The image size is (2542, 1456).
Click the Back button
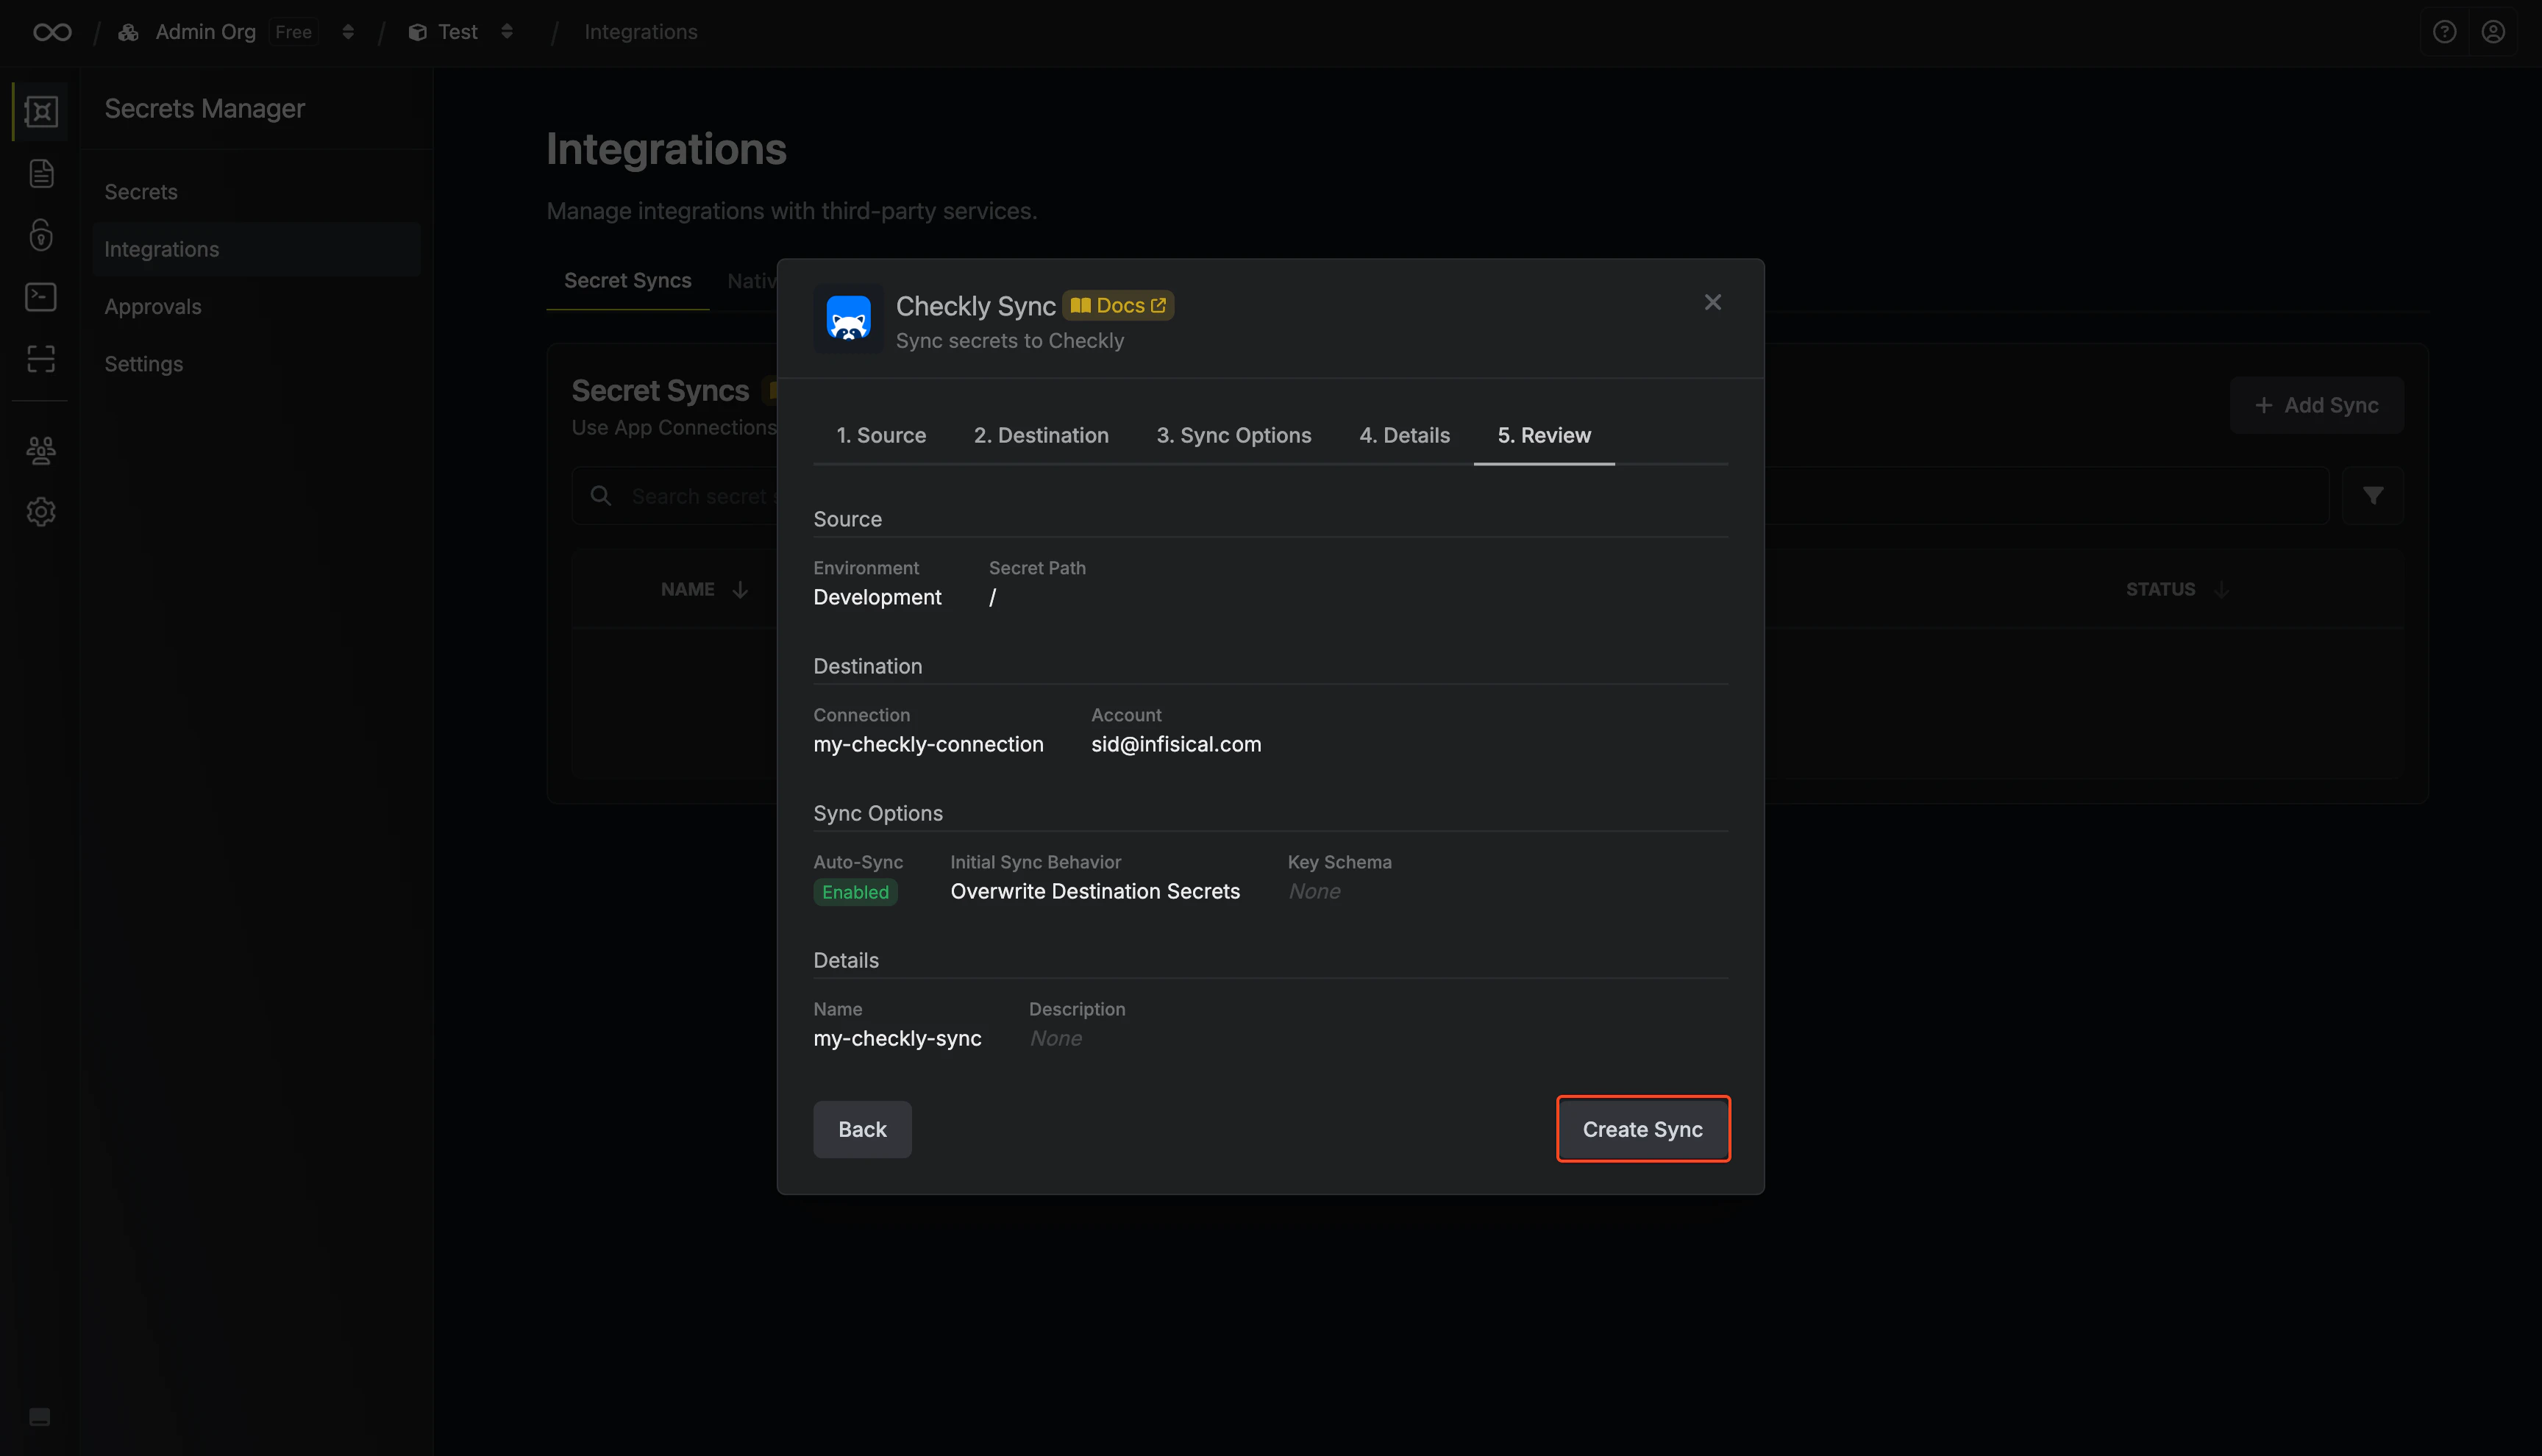click(x=862, y=1129)
